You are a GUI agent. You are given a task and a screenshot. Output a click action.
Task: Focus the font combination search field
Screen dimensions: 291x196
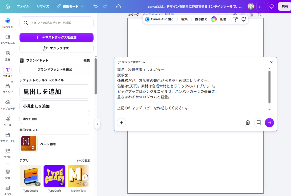57,23
